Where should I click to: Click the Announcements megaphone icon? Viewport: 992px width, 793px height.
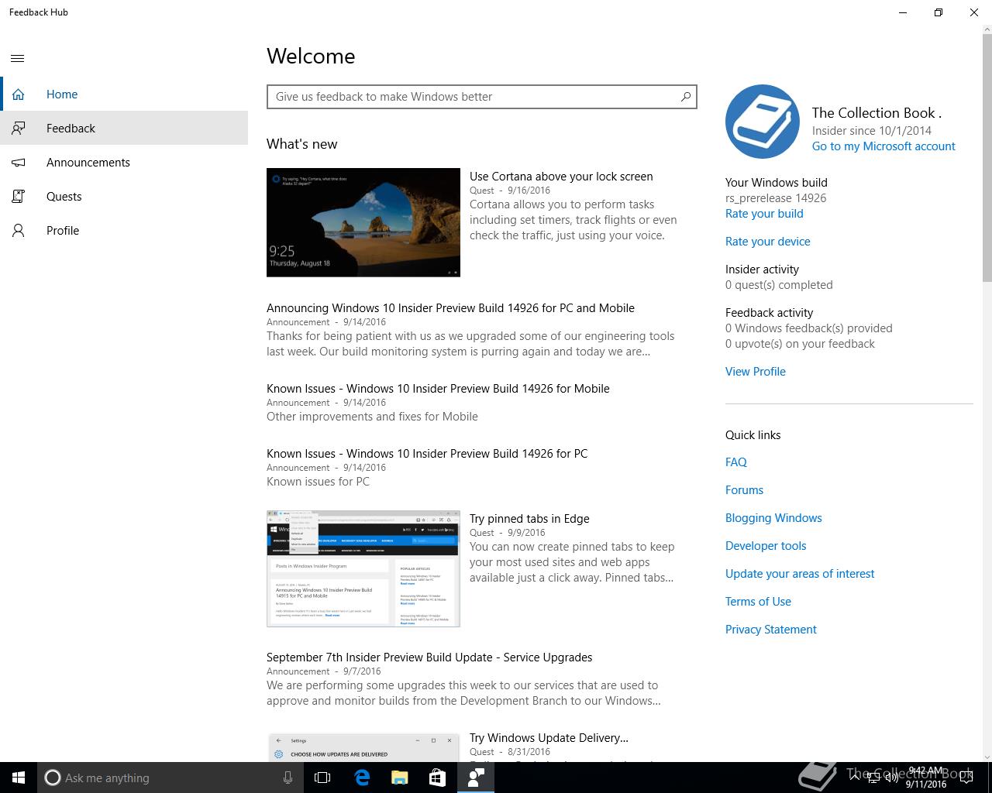(18, 163)
